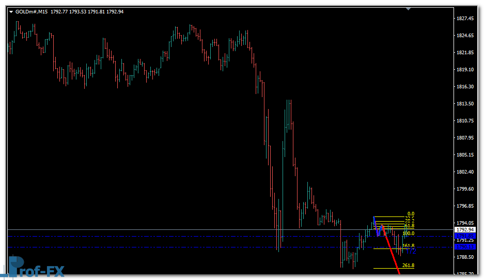484x280 pixels.
Task: Select the Fibonacci 100.0 level label
Action: tap(408, 234)
